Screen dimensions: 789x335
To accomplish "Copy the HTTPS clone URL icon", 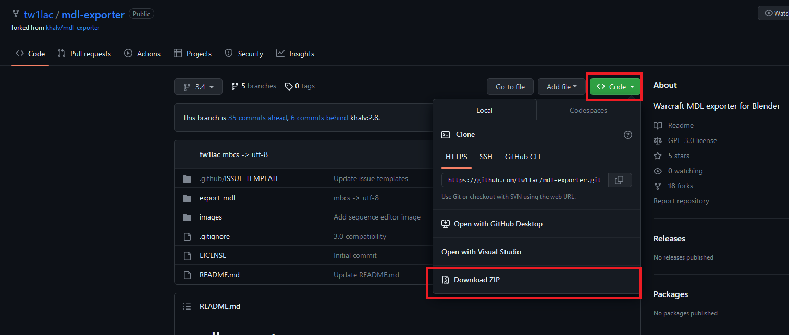I will click(x=619, y=180).
